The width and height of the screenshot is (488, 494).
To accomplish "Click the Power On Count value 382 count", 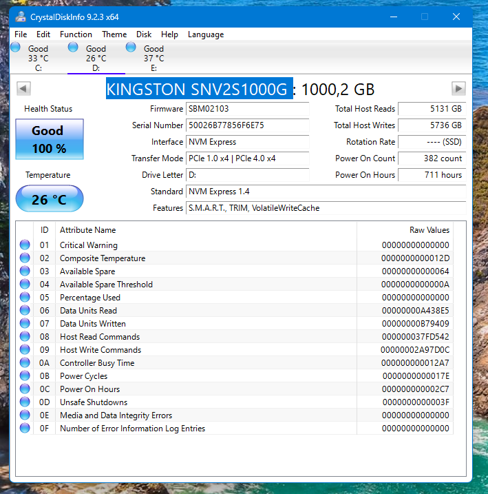I will (x=432, y=158).
